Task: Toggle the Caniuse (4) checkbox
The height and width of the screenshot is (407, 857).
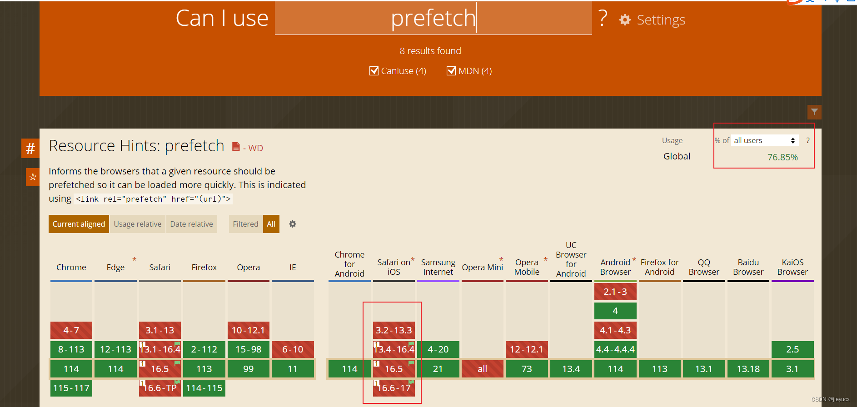Action: pos(374,71)
